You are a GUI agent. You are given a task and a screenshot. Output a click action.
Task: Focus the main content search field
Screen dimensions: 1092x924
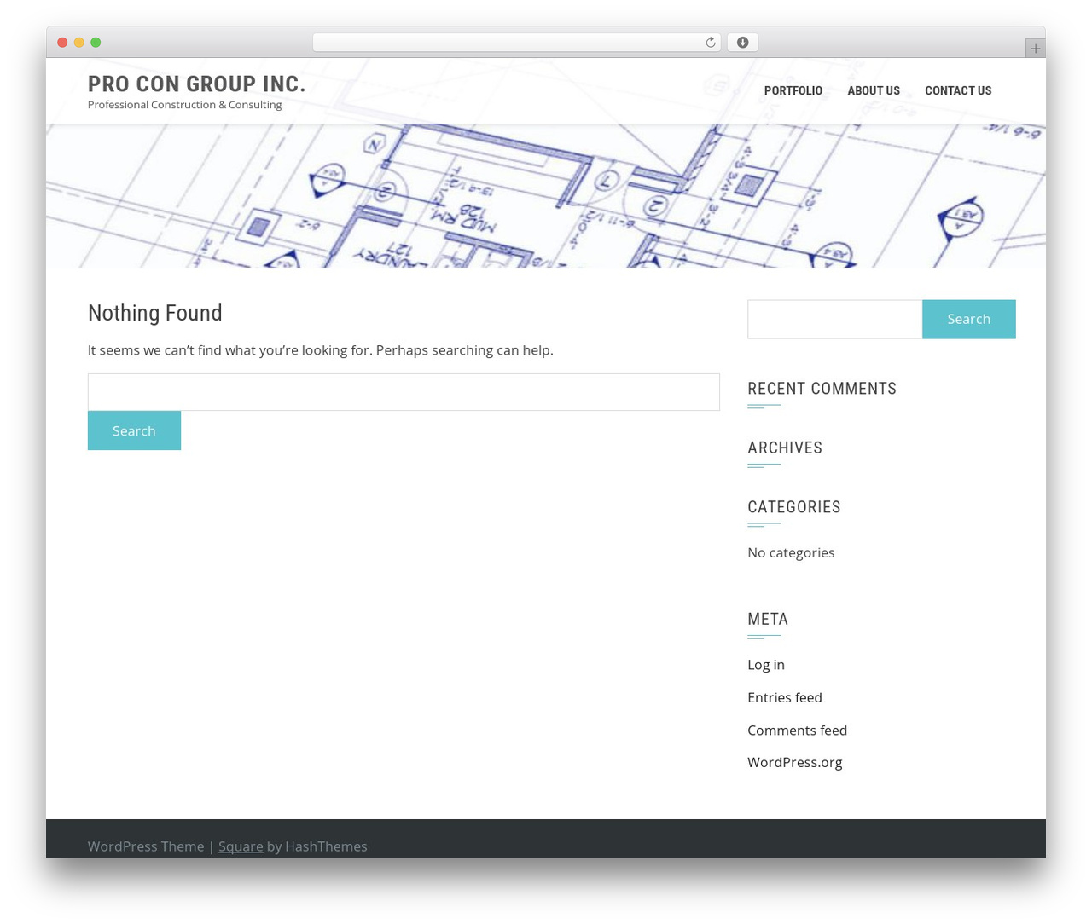pyautogui.click(x=404, y=392)
